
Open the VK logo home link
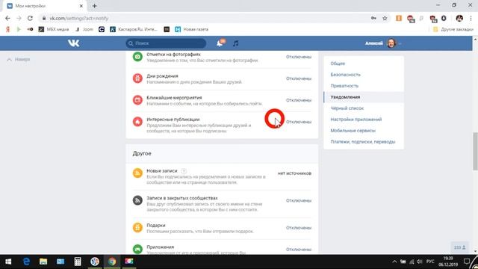coord(73,43)
